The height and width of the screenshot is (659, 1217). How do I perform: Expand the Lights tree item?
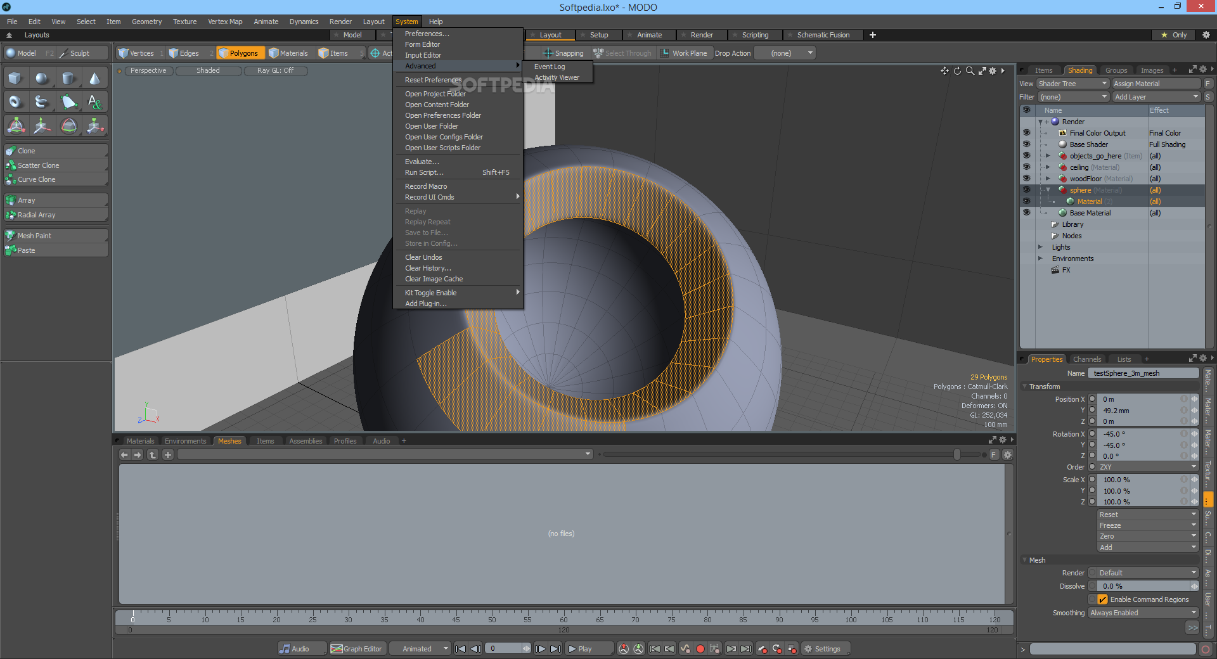1040,247
